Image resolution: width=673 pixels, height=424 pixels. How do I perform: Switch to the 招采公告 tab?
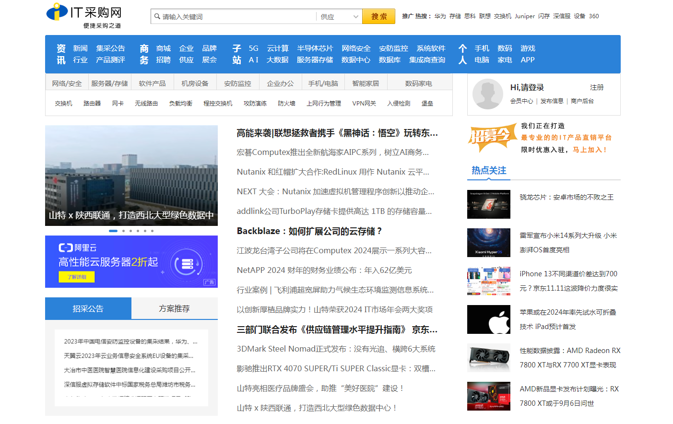(88, 308)
